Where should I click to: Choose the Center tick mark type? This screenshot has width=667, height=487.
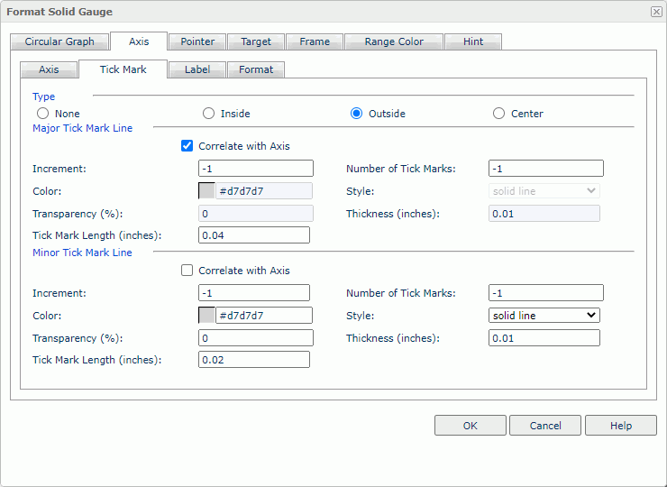tap(499, 114)
